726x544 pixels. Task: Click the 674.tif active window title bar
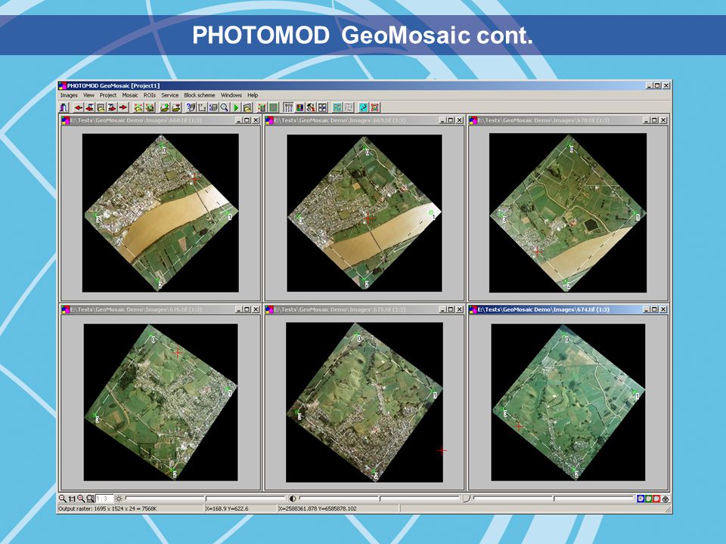[568, 310]
